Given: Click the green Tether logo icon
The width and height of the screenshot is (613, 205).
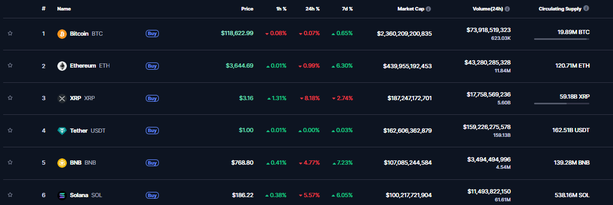Looking at the screenshot, I should point(62,131).
